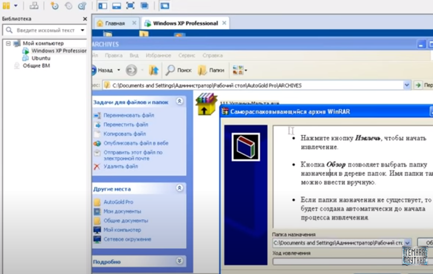Open the Explorer views dropdown button

click(x=240, y=70)
